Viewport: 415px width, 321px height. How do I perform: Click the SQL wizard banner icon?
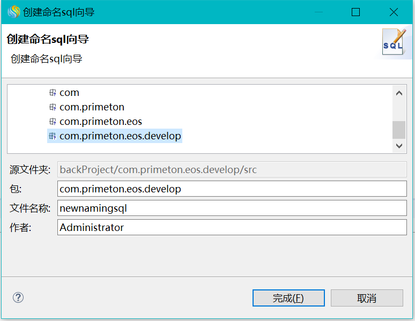click(x=393, y=42)
